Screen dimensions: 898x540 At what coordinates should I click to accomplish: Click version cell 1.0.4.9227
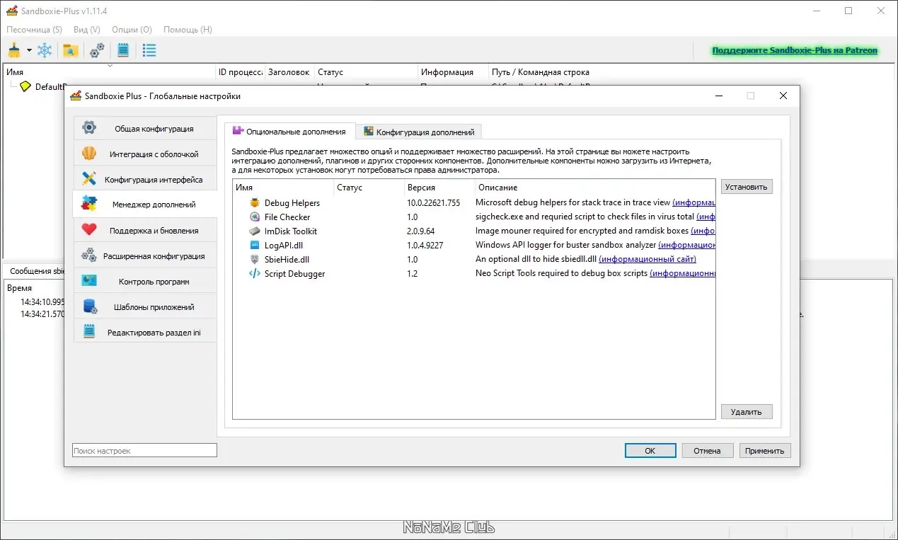[425, 245]
